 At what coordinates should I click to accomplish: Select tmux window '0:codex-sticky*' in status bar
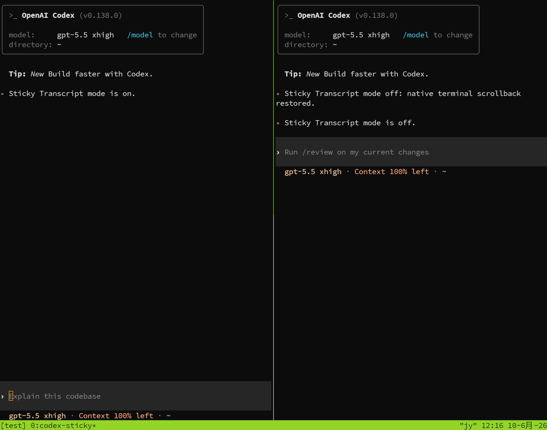(x=63, y=425)
